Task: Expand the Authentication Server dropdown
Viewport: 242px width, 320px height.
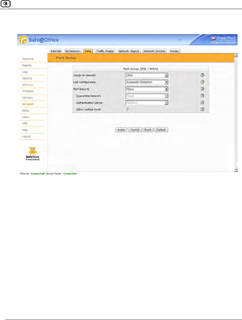Action: pyautogui.click(x=167, y=103)
